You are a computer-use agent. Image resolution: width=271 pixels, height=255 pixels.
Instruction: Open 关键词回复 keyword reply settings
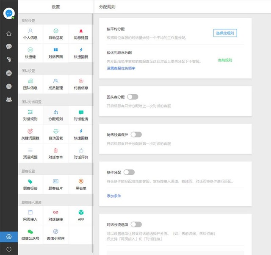point(30,134)
